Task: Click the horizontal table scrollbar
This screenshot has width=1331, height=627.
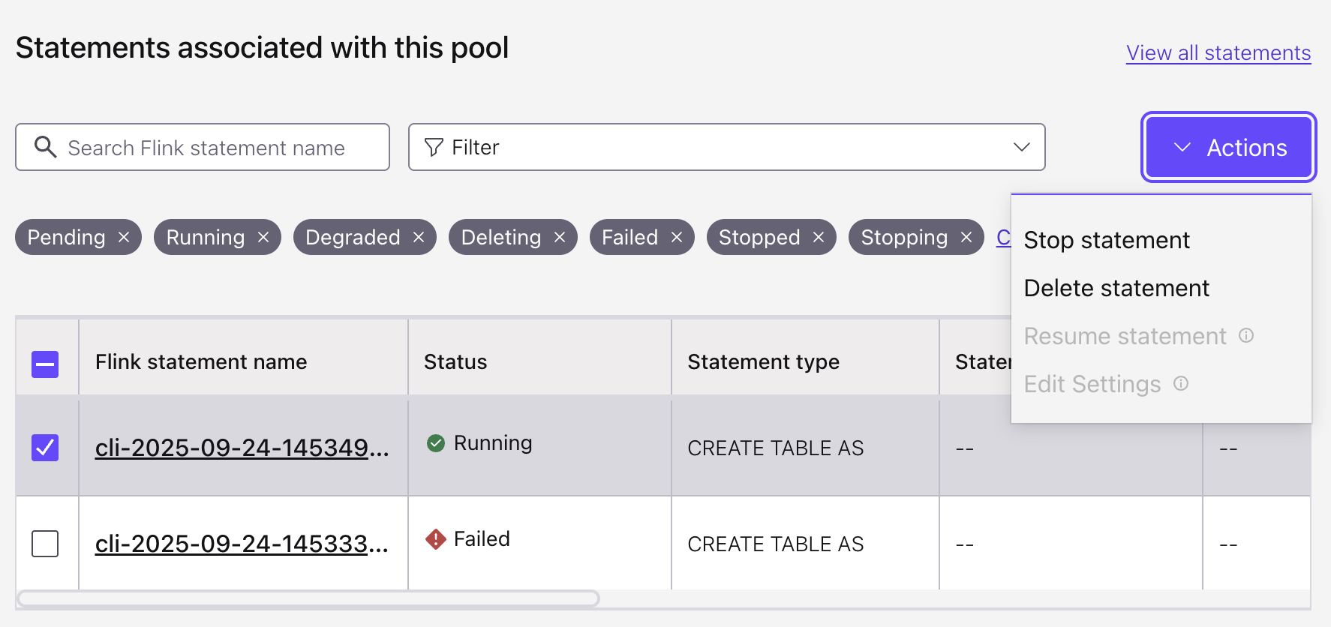Action: [x=308, y=598]
